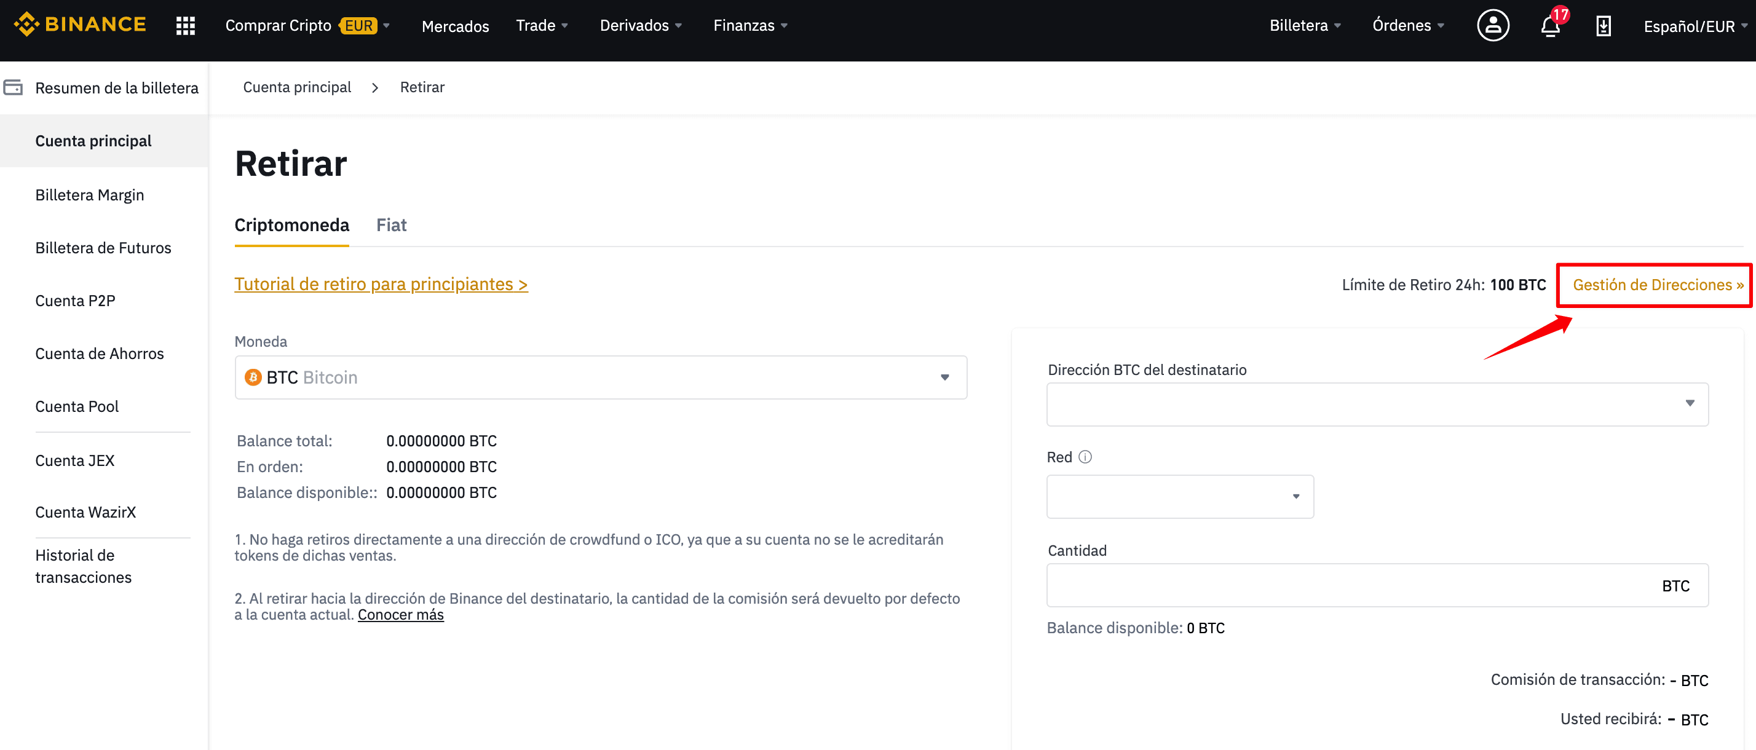Click the Bitcoin coin icon in Moneda
The image size is (1756, 750).
pos(253,377)
